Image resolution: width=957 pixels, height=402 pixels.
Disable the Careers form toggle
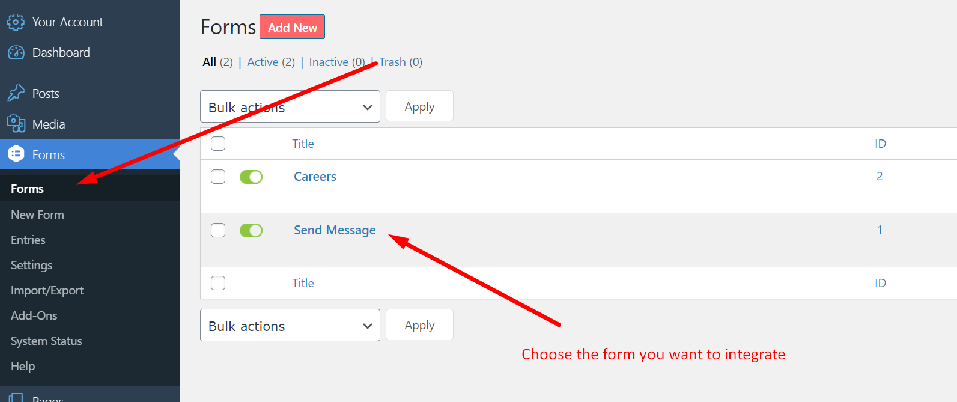coord(251,177)
